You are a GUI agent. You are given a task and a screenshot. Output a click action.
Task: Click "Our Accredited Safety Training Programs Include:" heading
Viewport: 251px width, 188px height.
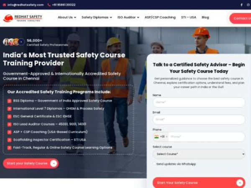click(59, 92)
